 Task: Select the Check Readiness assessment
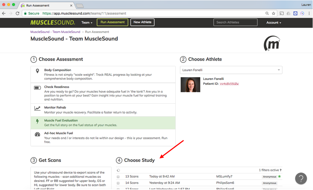click(103, 93)
